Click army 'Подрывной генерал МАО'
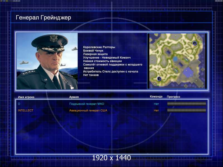 87,104
